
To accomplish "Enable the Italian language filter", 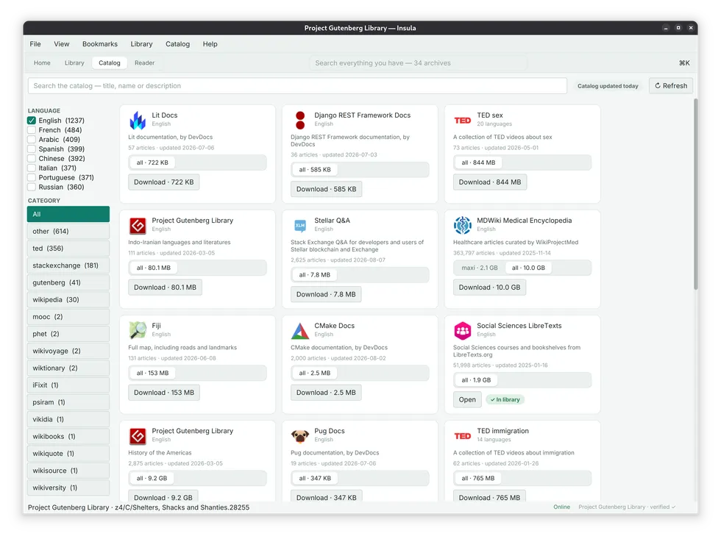I will coord(32,168).
